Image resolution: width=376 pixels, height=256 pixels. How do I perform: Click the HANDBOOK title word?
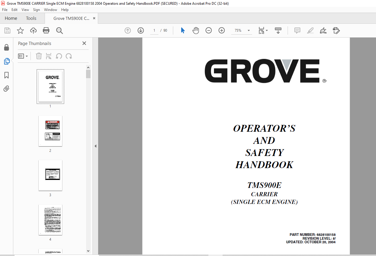pyautogui.click(x=264, y=165)
